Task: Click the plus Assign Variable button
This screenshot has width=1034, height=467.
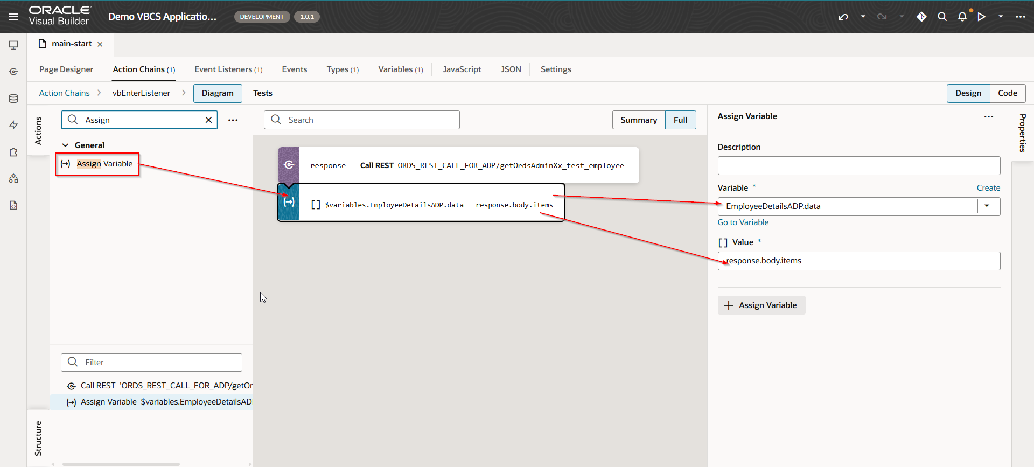Action: coord(761,305)
